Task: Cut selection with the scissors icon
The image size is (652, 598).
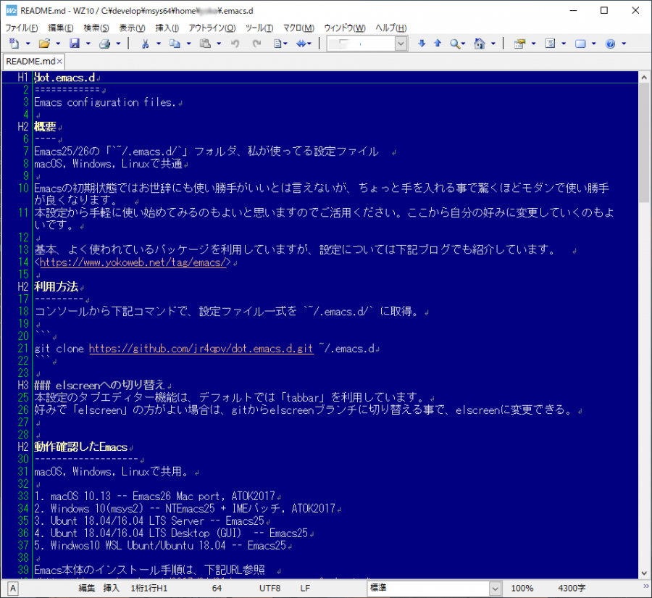Action: tap(145, 43)
